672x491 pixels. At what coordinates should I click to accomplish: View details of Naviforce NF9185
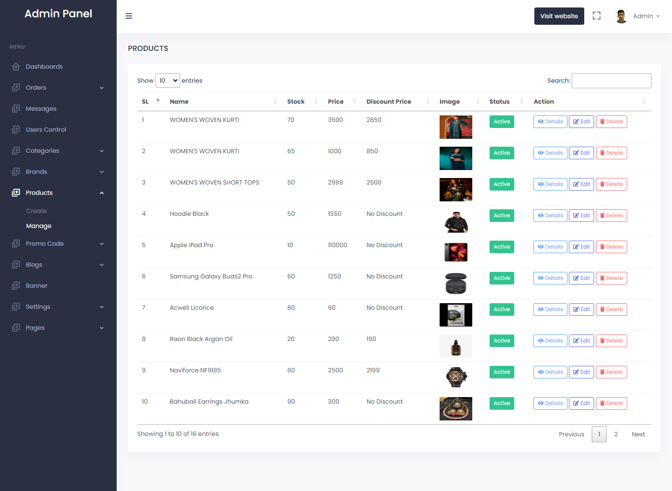[550, 372]
